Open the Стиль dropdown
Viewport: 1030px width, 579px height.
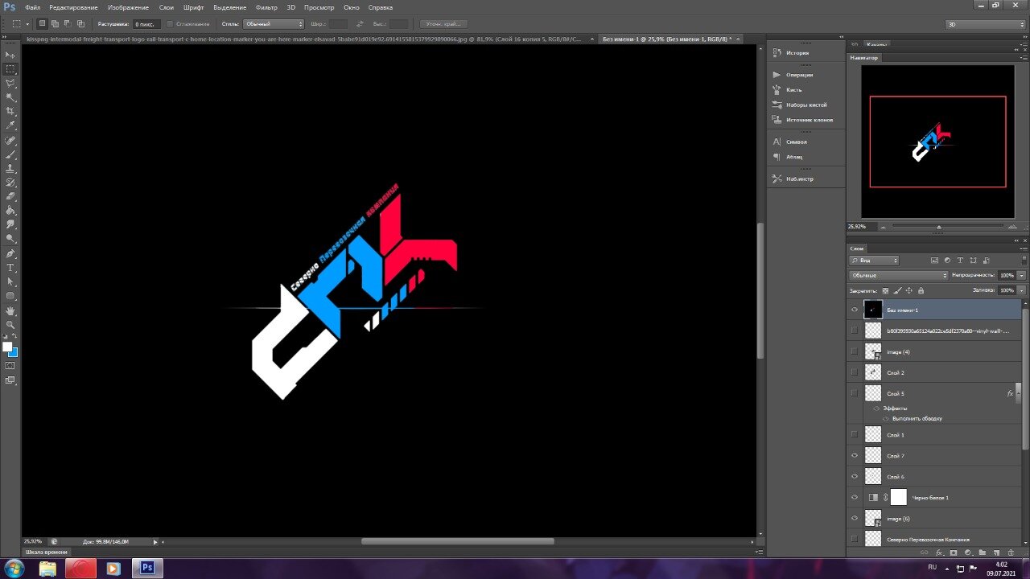pos(274,24)
